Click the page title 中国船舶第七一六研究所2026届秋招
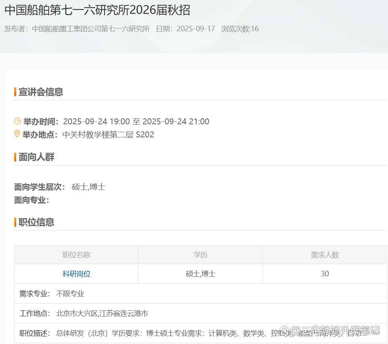This screenshot has width=388, height=344. tap(97, 10)
